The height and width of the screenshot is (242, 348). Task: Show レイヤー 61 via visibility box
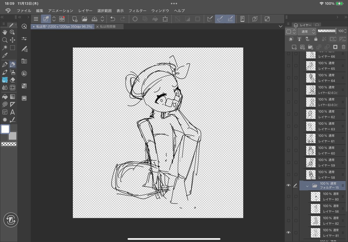click(288, 138)
